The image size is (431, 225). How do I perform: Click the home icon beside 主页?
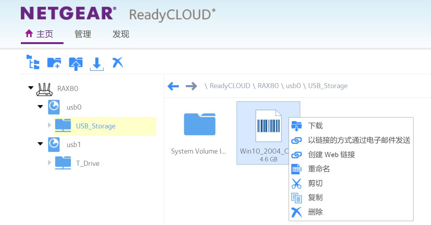click(x=29, y=34)
